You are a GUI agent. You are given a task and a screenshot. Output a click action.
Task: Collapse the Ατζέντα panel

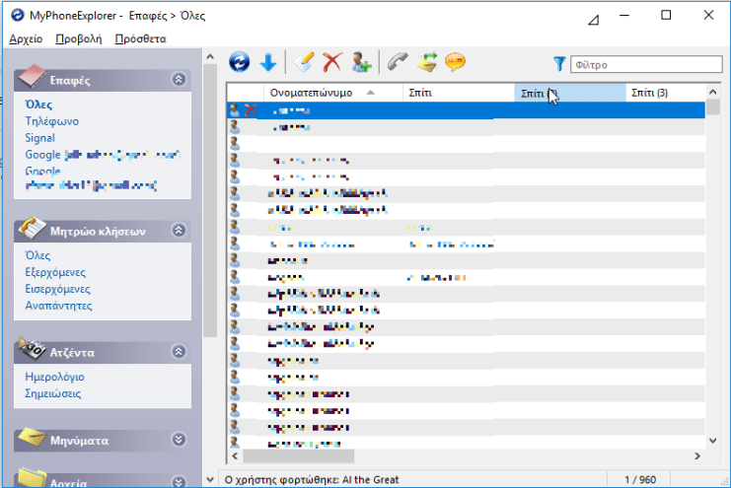point(179,351)
